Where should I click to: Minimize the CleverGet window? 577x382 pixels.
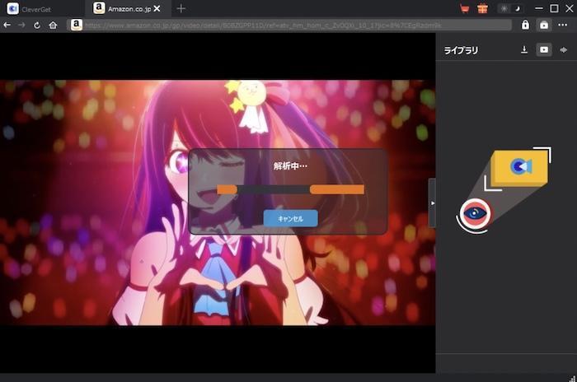coord(539,8)
